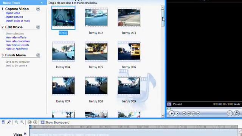Viewport: 242px width, 136px height.
Task: Select the bensy 003 clip
Action: (129, 17)
